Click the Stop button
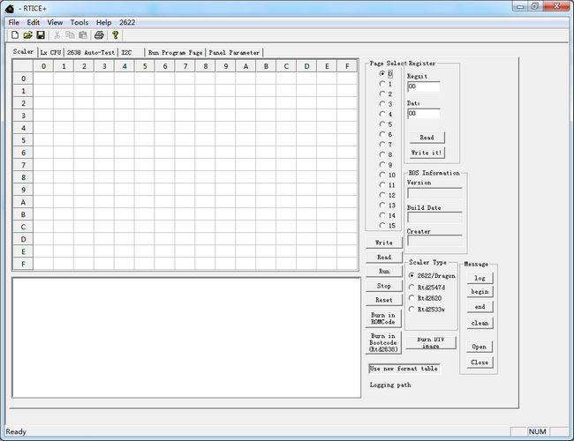This screenshot has width=574, height=441. (383, 286)
